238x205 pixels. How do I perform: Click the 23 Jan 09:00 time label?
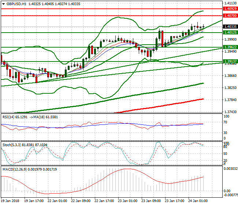click(151, 201)
